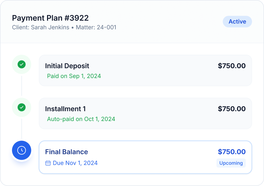Click the Initial Deposit $750.00 amount
264x186 pixels.
232,66
